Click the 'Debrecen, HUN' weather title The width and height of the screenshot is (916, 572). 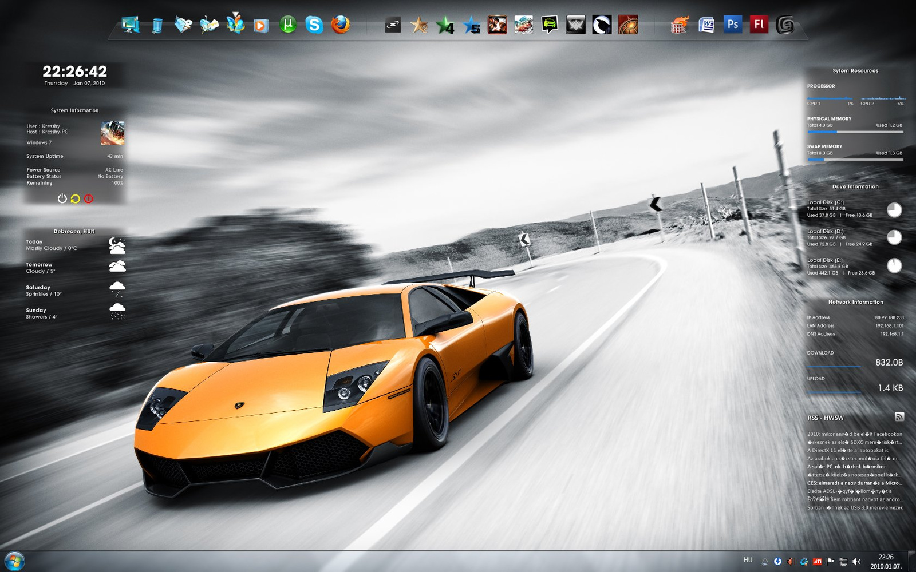(x=74, y=231)
